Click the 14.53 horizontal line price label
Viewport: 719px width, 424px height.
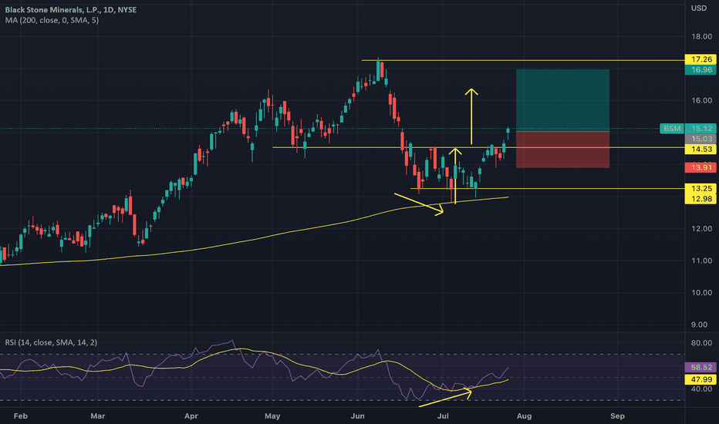pyautogui.click(x=700, y=150)
